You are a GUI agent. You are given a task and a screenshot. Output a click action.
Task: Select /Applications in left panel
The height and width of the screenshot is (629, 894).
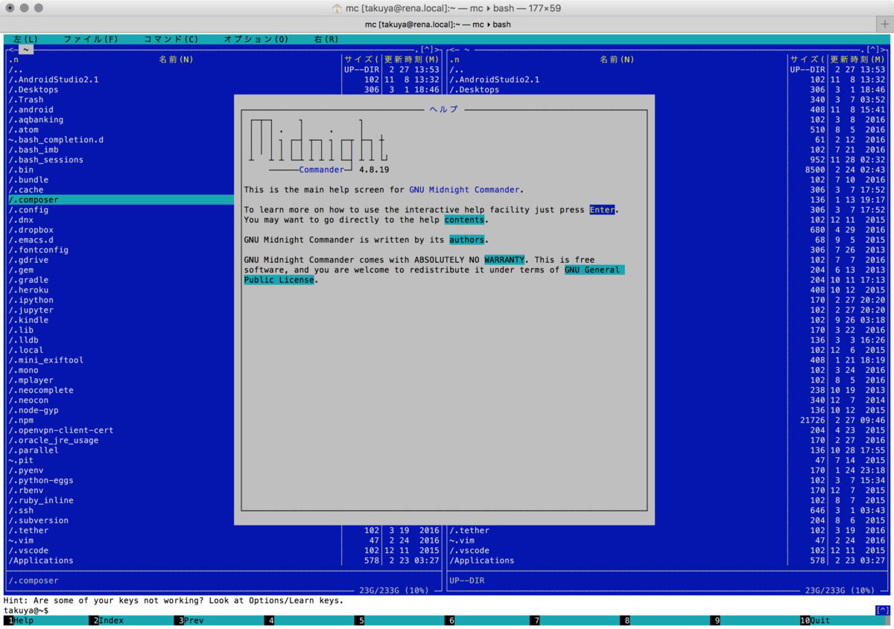(41, 561)
